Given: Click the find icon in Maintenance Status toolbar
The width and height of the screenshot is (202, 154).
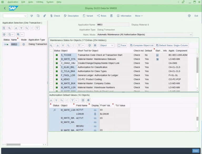Looking at the screenshot, I should (68, 45).
